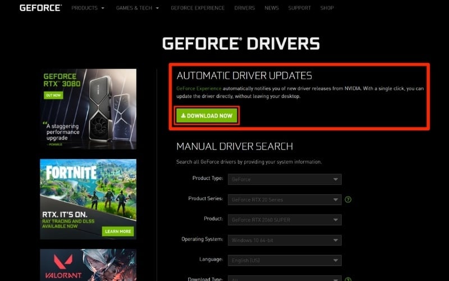Click the GeForce logo

[x=40, y=8]
